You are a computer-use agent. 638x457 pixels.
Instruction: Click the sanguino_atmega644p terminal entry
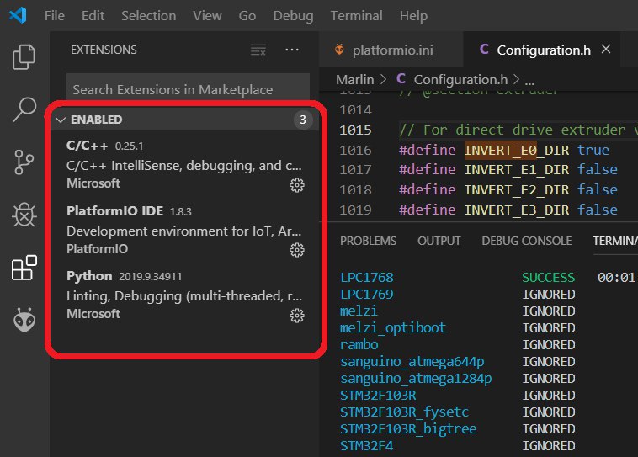412,362
